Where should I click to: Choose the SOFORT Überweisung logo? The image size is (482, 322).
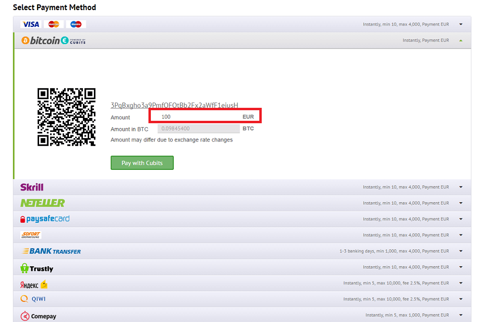31,235
